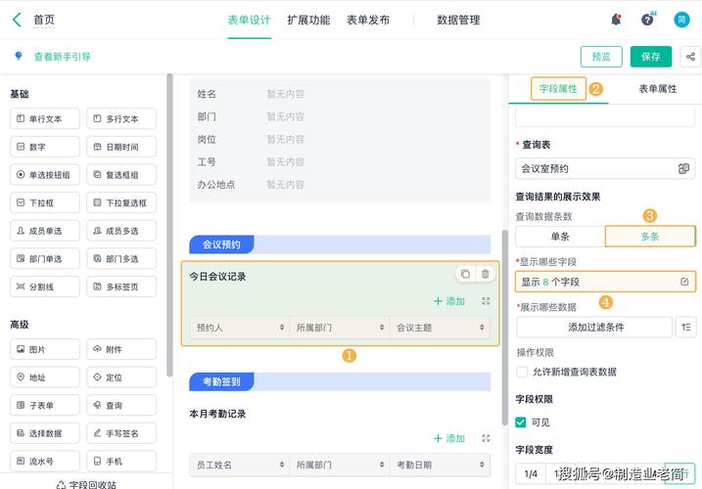Add a 多行文本 field
The height and width of the screenshot is (489, 702).
coord(121,119)
